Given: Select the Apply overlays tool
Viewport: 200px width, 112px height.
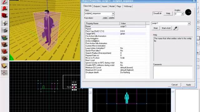Looking at the screenshot, I should coord(4,58).
